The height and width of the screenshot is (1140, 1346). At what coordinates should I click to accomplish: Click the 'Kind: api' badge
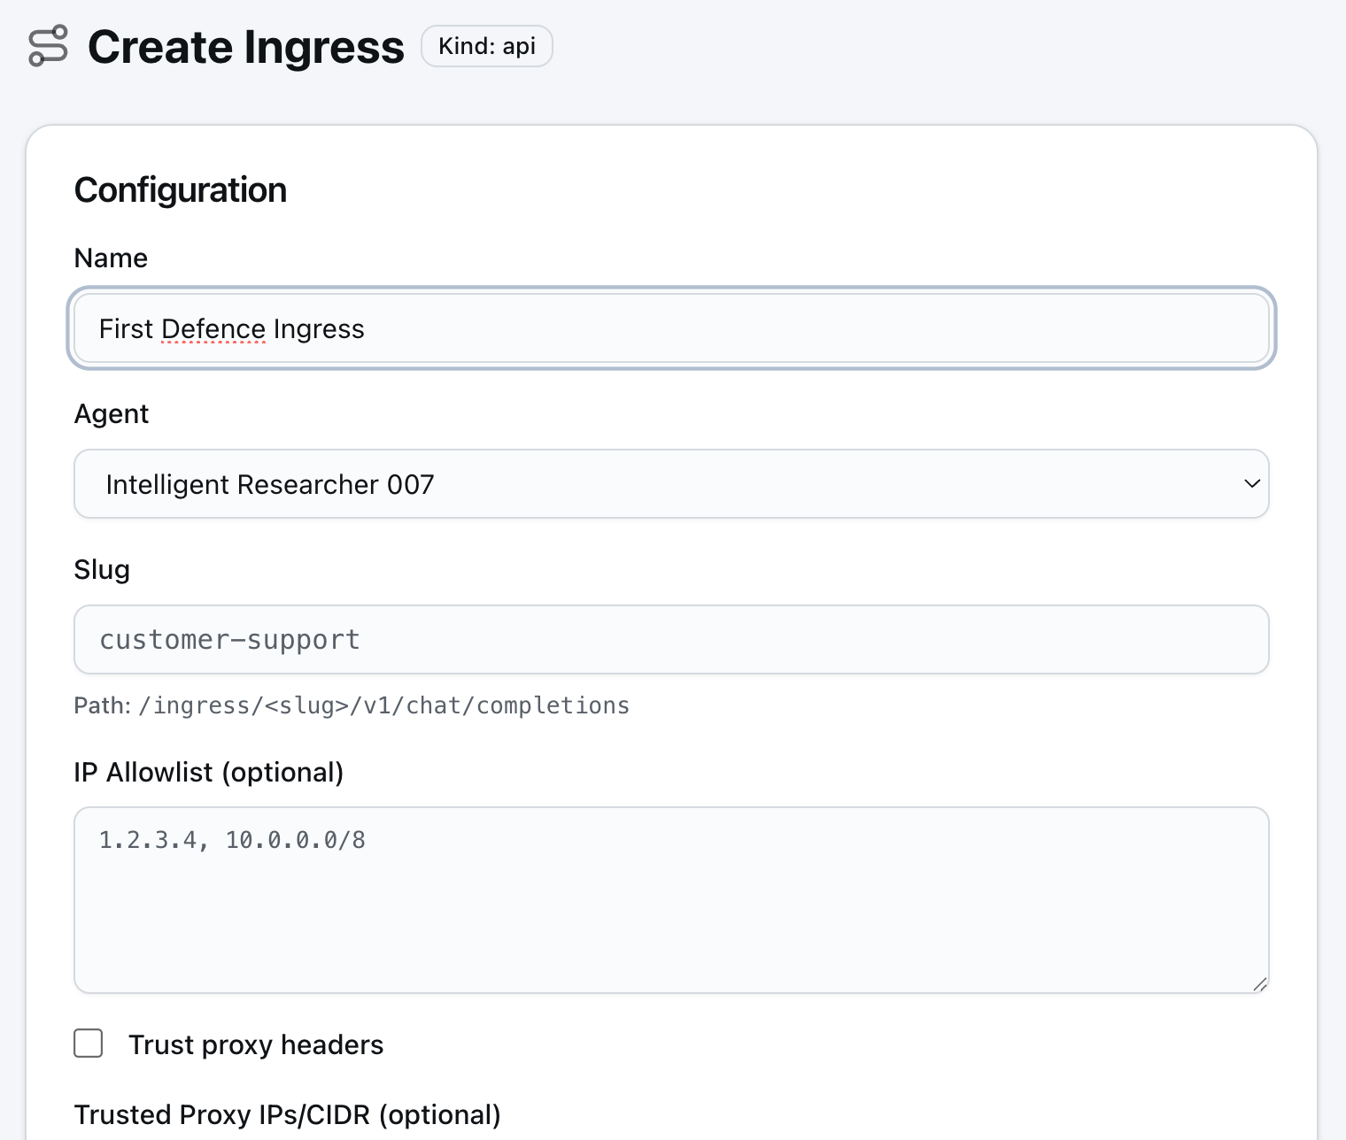pyautogui.click(x=487, y=46)
